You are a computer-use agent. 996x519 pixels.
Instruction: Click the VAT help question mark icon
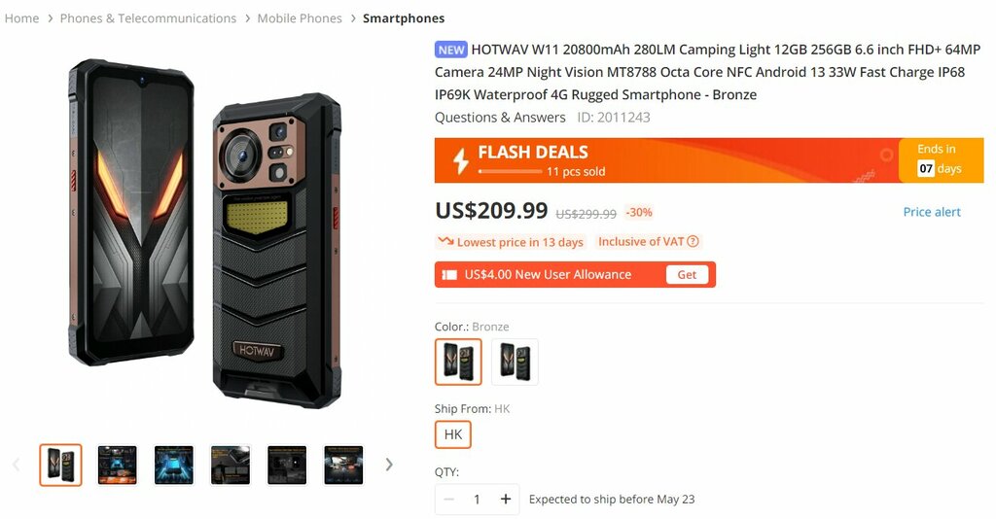click(x=693, y=242)
